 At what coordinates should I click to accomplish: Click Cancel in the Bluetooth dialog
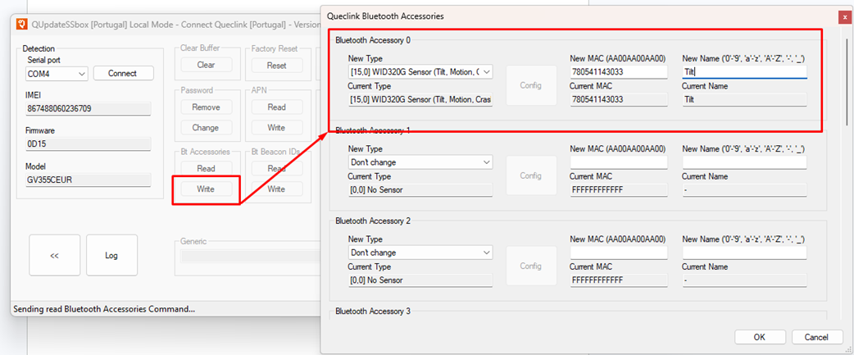[816, 337]
